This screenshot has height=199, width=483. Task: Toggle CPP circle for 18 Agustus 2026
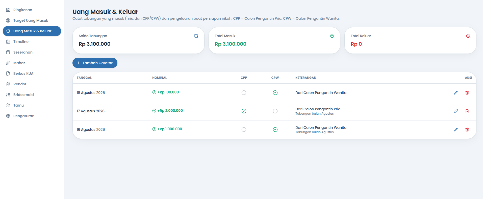coord(244,93)
